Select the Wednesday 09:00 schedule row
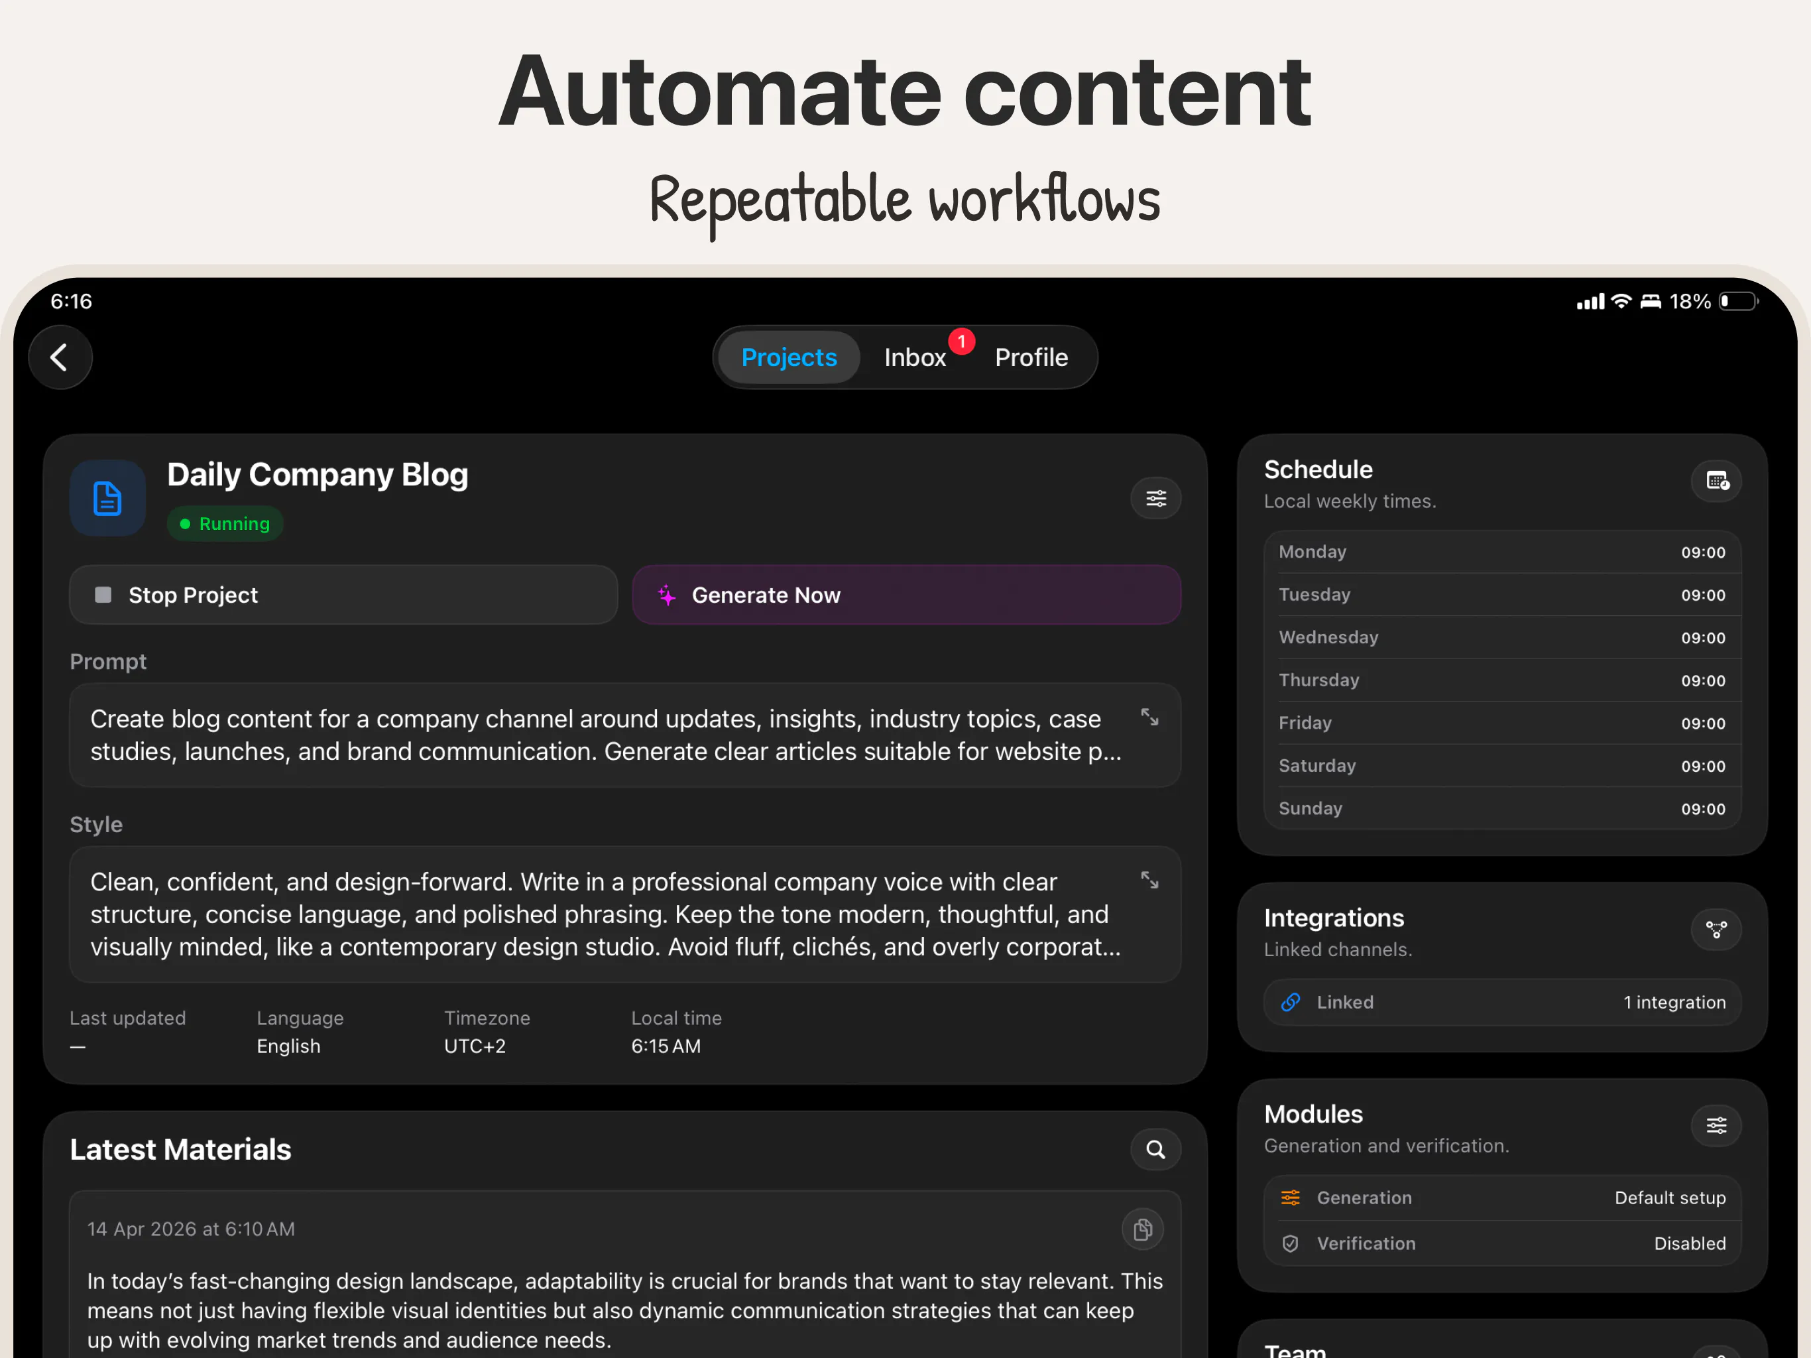The image size is (1811, 1358). pos(1501,637)
